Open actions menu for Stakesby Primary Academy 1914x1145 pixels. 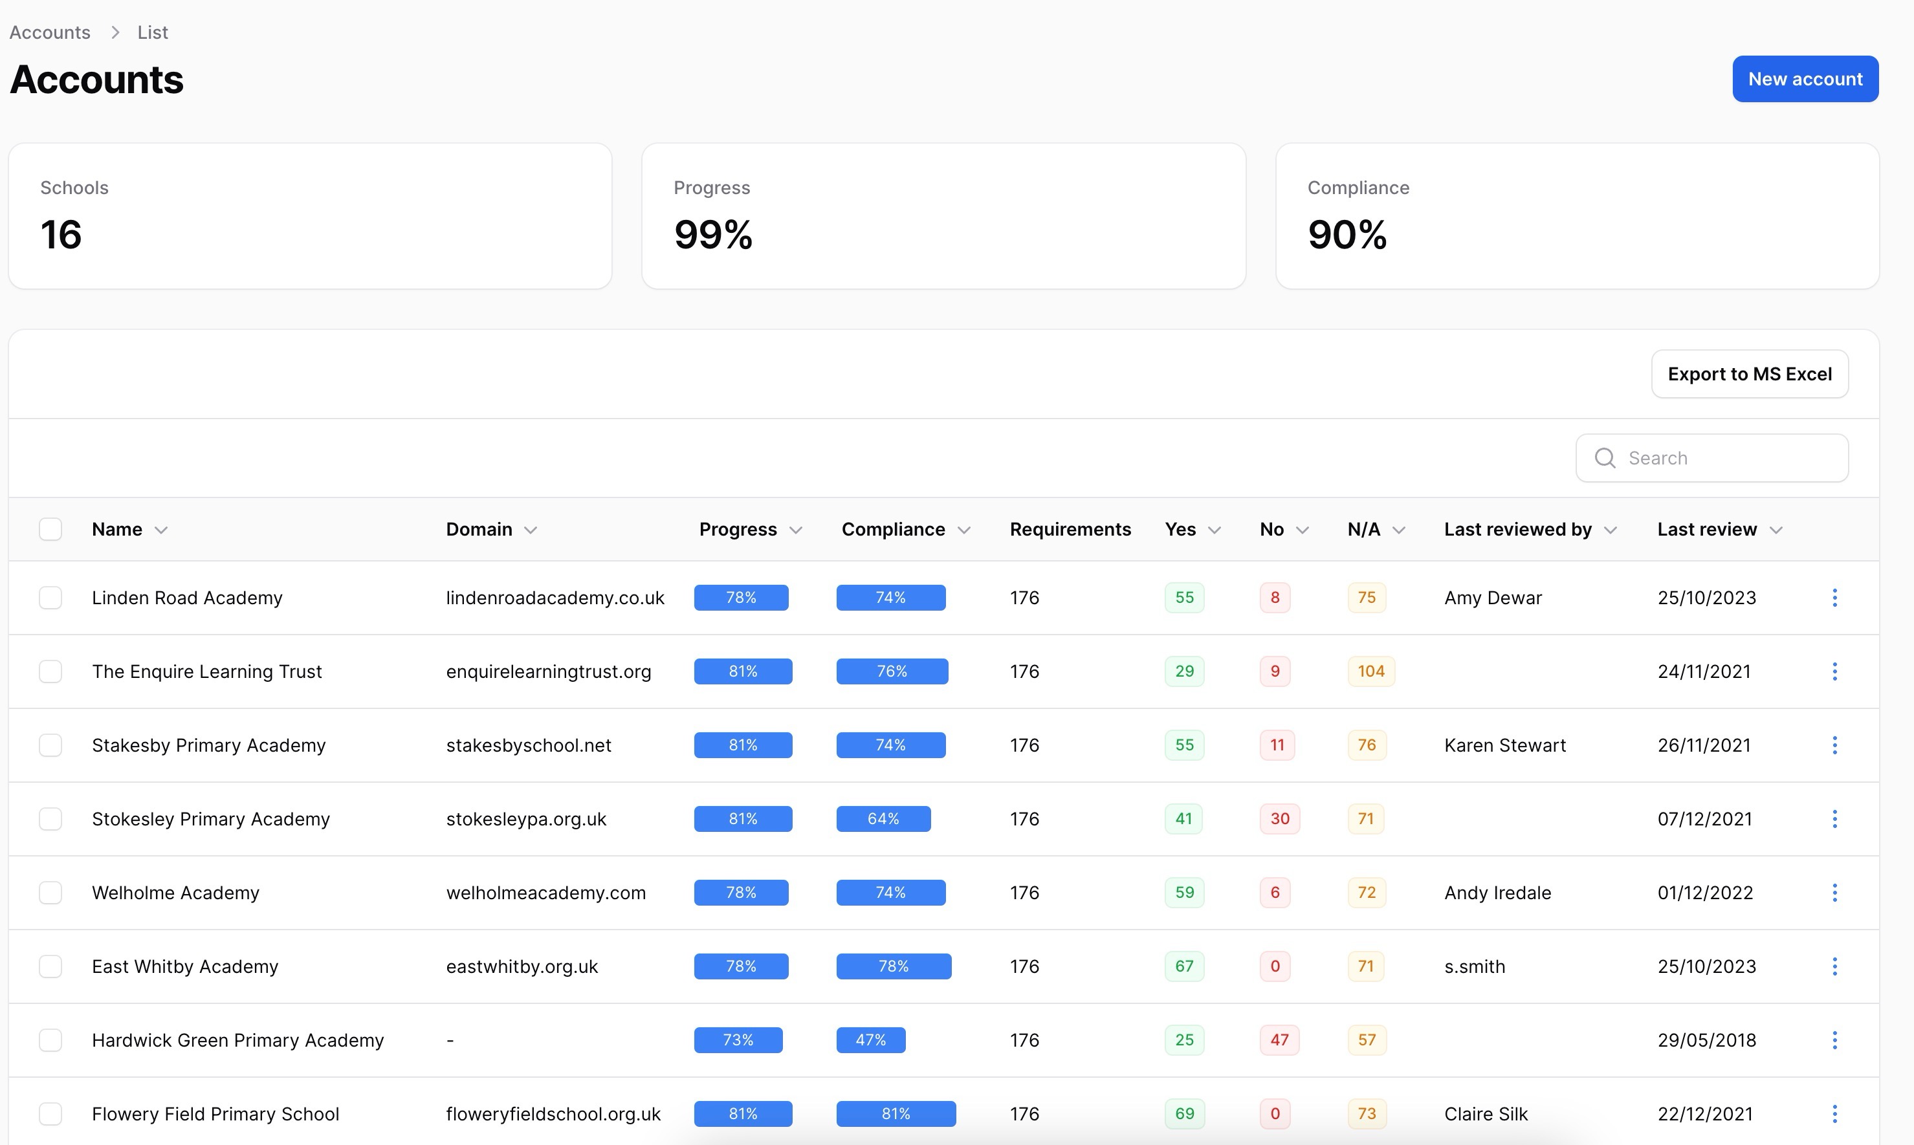point(1834,745)
